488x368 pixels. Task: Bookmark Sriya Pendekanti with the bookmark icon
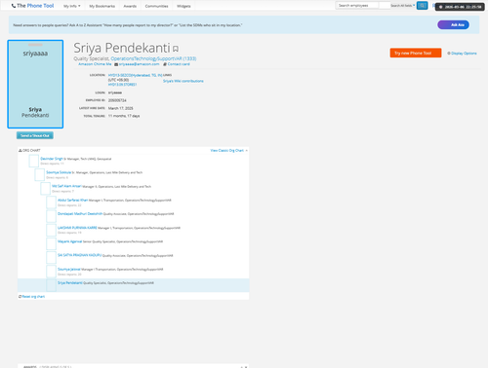[x=176, y=49]
